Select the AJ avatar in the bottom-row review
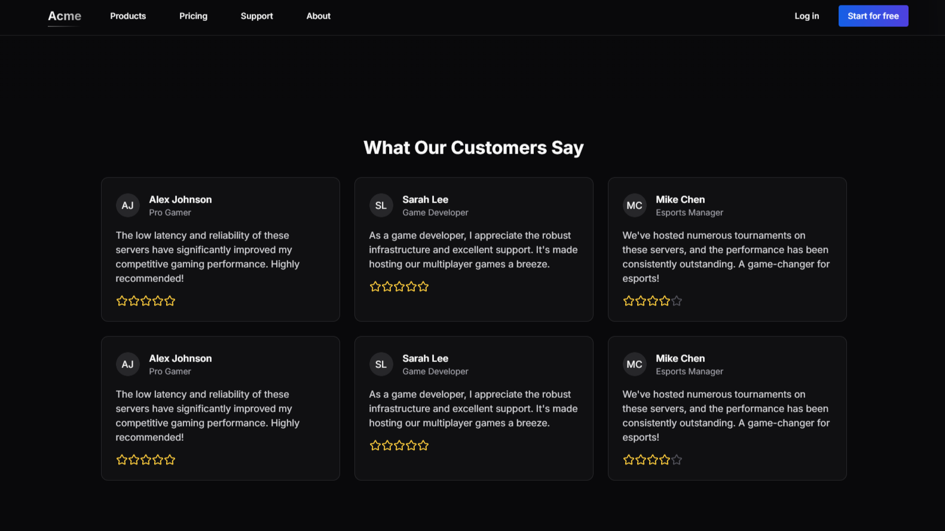This screenshot has width=945, height=531. 128,364
